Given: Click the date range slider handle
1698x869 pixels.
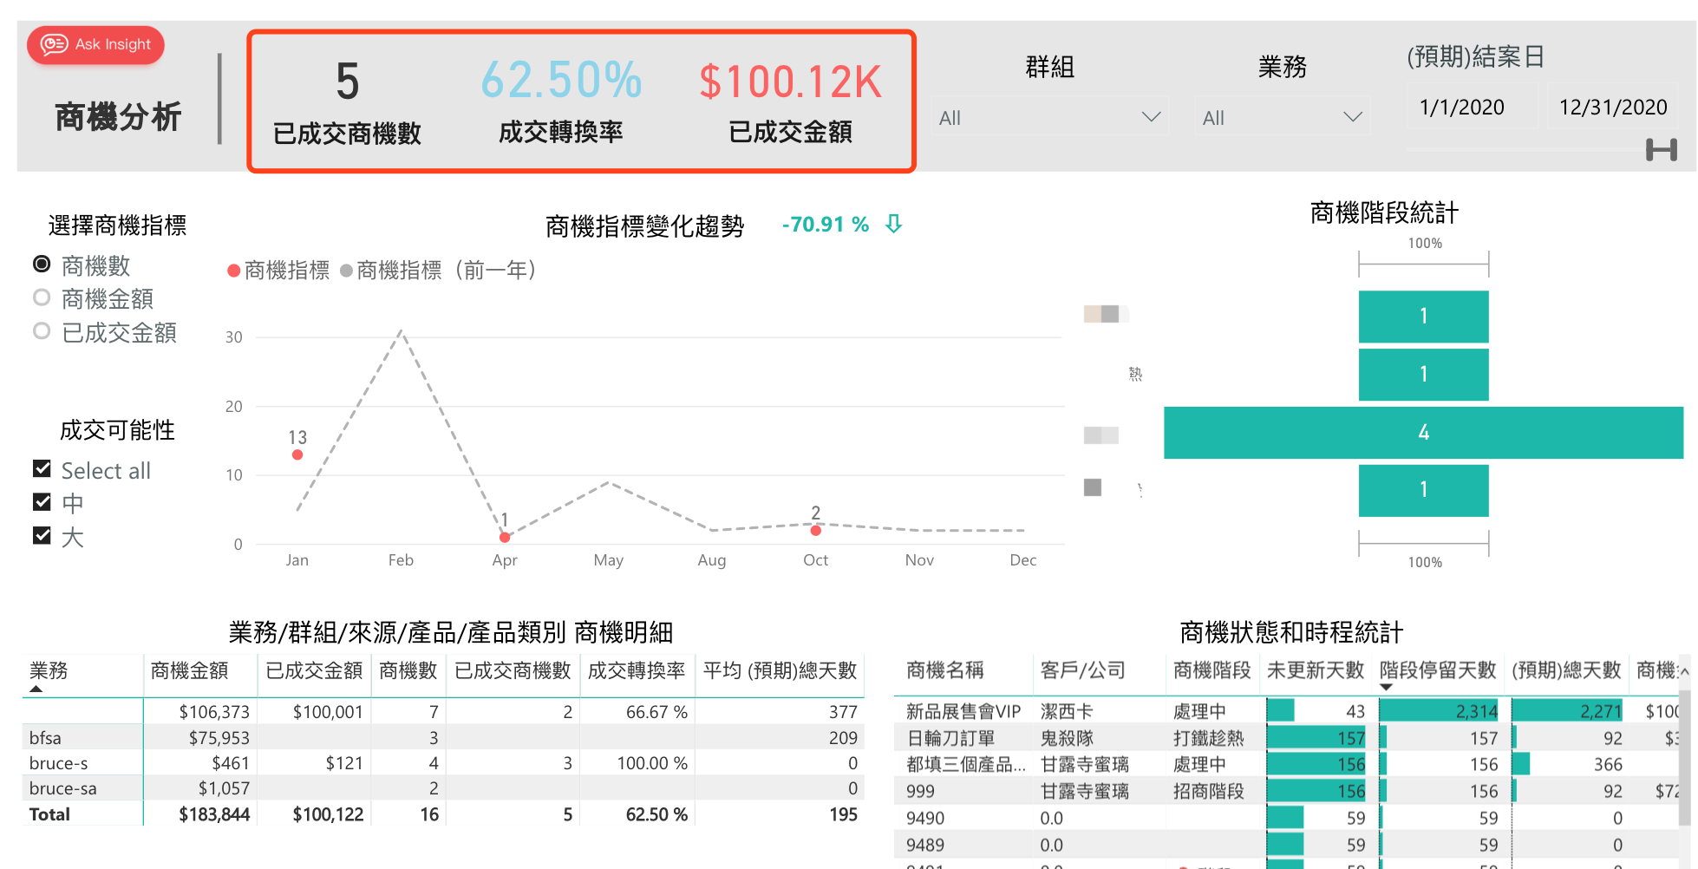Looking at the screenshot, I should [1661, 150].
